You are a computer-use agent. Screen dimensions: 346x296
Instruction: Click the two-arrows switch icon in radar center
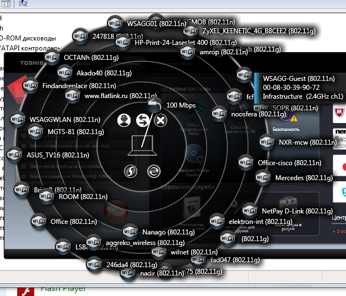tap(143, 120)
